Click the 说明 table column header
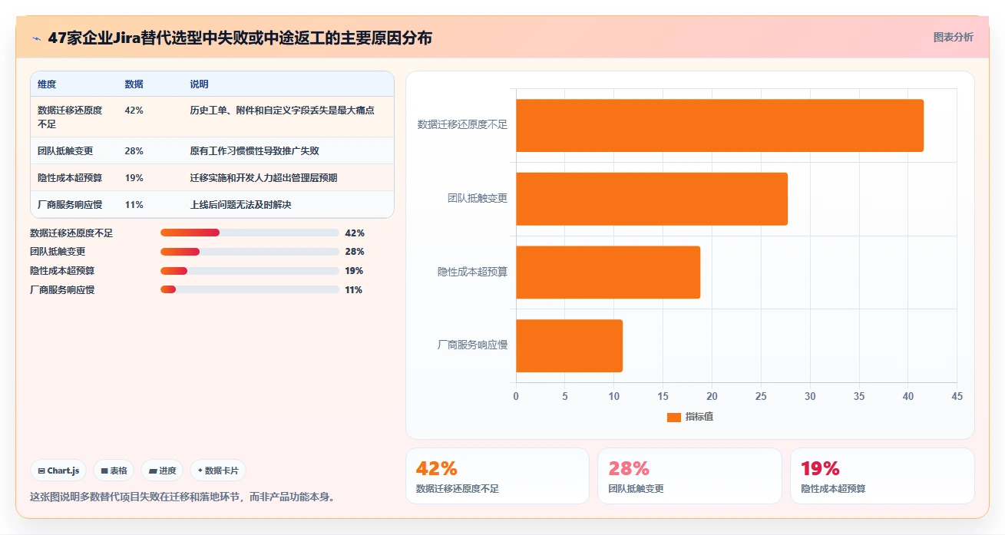Image resolution: width=1005 pixels, height=535 pixels. coord(199,84)
